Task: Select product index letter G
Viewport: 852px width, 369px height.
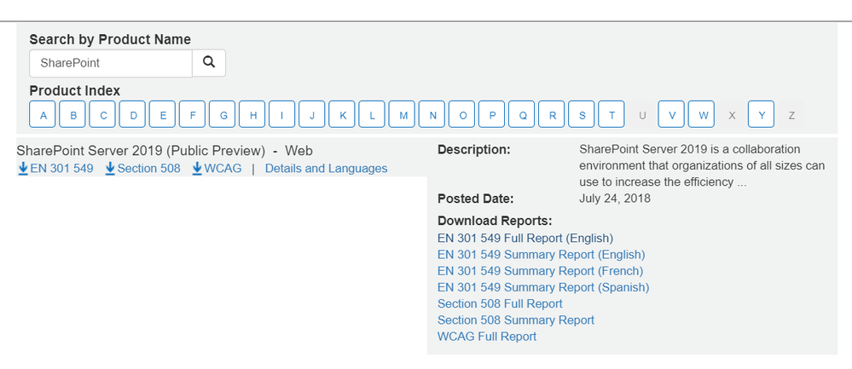Action: pyautogui.click(x=222, y=114)
